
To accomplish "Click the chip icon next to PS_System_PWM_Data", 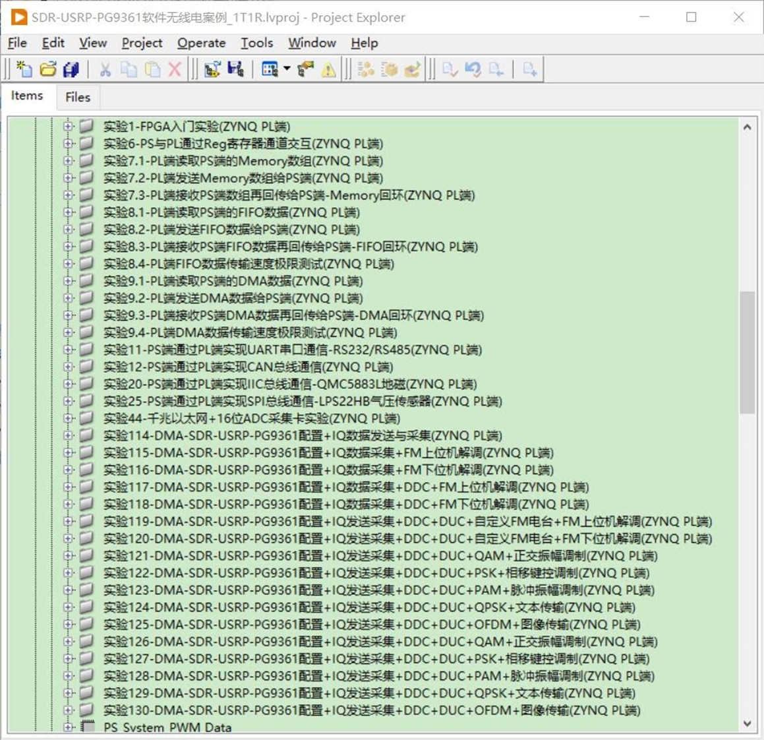I will click(x=87, y=726).
